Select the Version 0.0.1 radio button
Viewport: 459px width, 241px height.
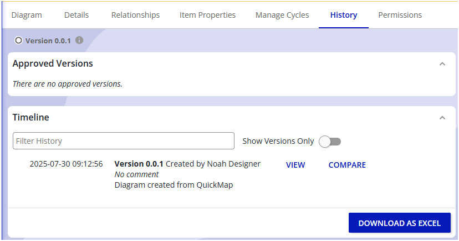point(18,41)
